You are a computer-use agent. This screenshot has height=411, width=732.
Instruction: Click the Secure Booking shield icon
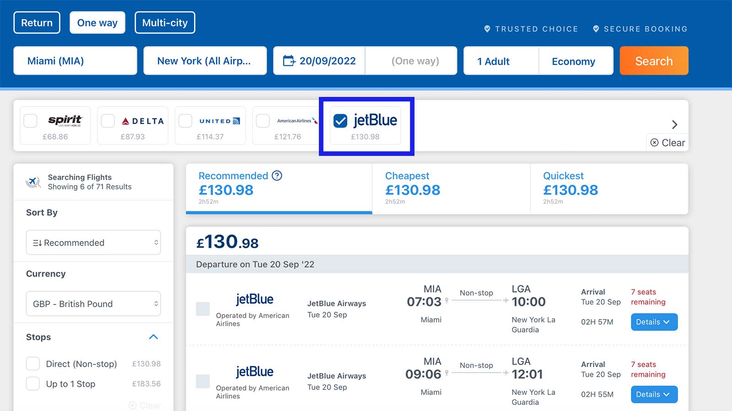click(x=595, y=28)
